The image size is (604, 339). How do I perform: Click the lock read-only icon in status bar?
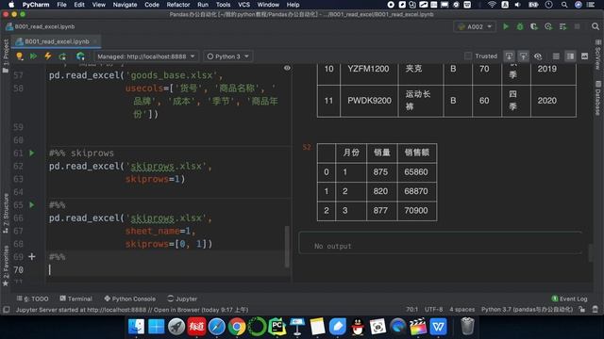pyautogui.click(x=582, y=310)
